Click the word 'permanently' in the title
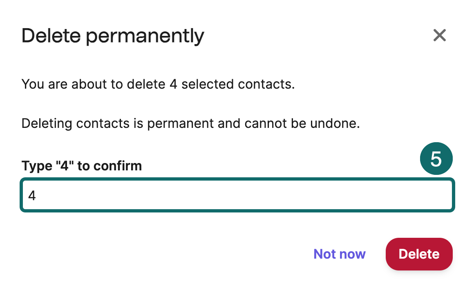Viewport: 474px width, 286px height. 145,36
